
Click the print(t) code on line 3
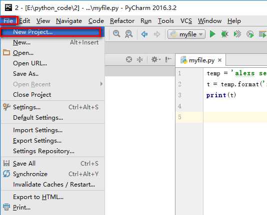point(221,95)
